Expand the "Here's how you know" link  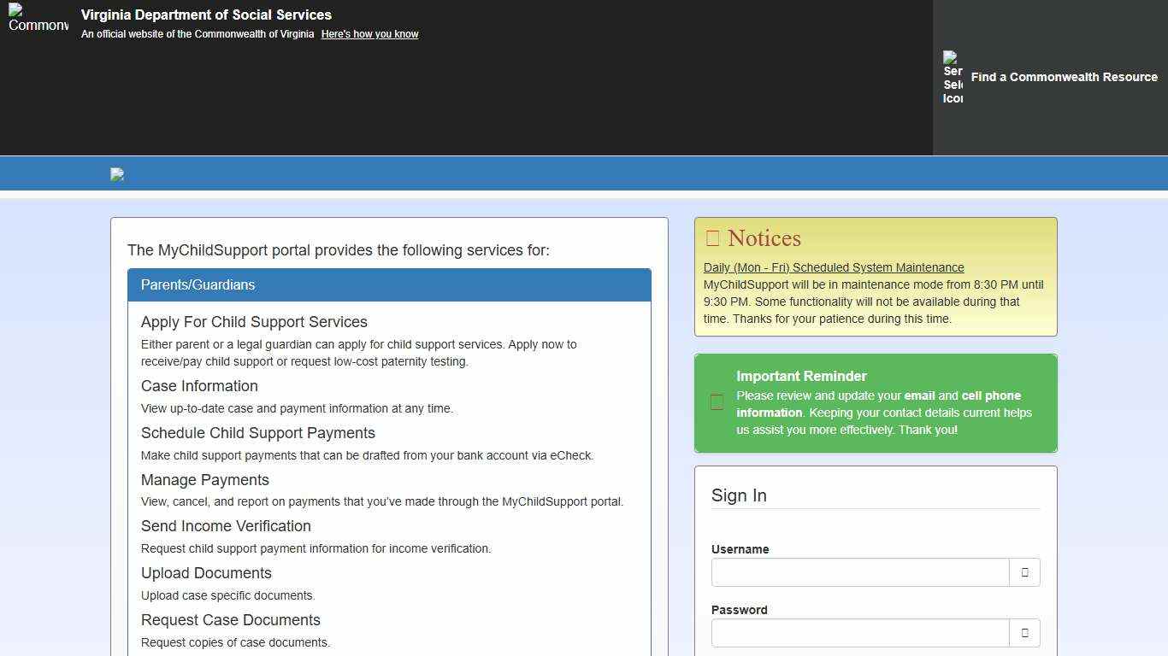[369, 34]
